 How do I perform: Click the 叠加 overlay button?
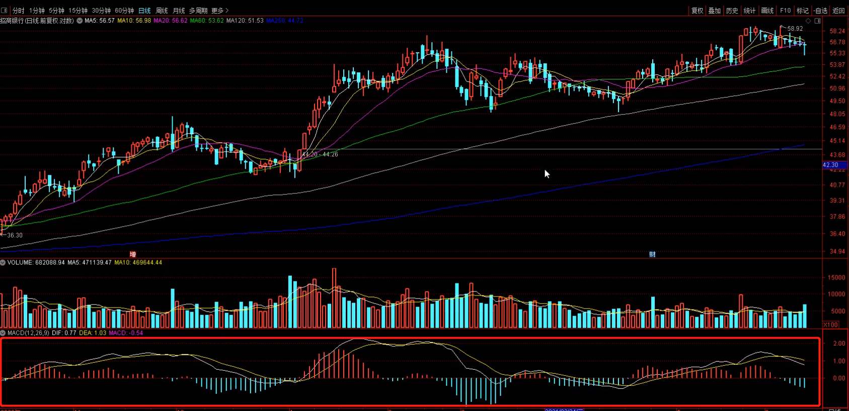715,11
